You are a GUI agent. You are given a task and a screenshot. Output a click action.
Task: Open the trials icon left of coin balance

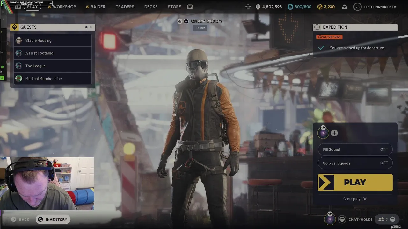pos(248,7)
